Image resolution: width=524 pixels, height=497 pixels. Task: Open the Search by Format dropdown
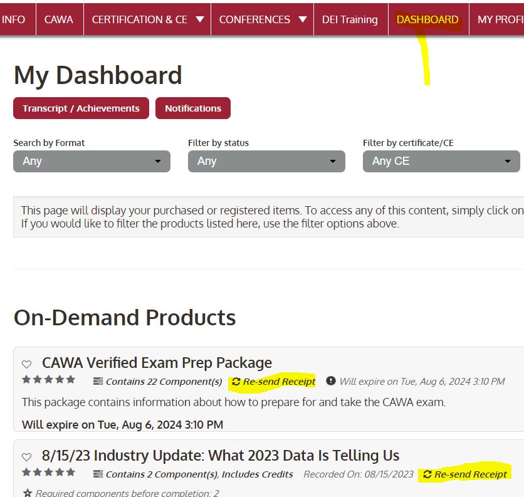(x=92, y=162)
